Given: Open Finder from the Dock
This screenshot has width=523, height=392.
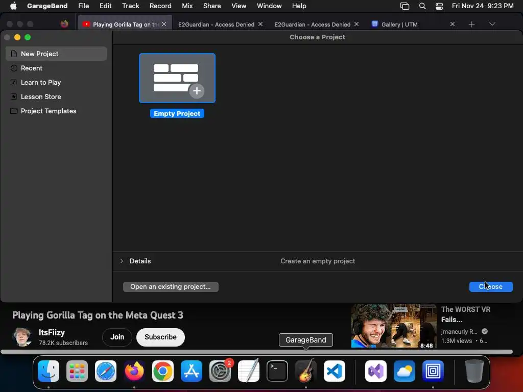Looking at the screenshot, I should [49, 371].
